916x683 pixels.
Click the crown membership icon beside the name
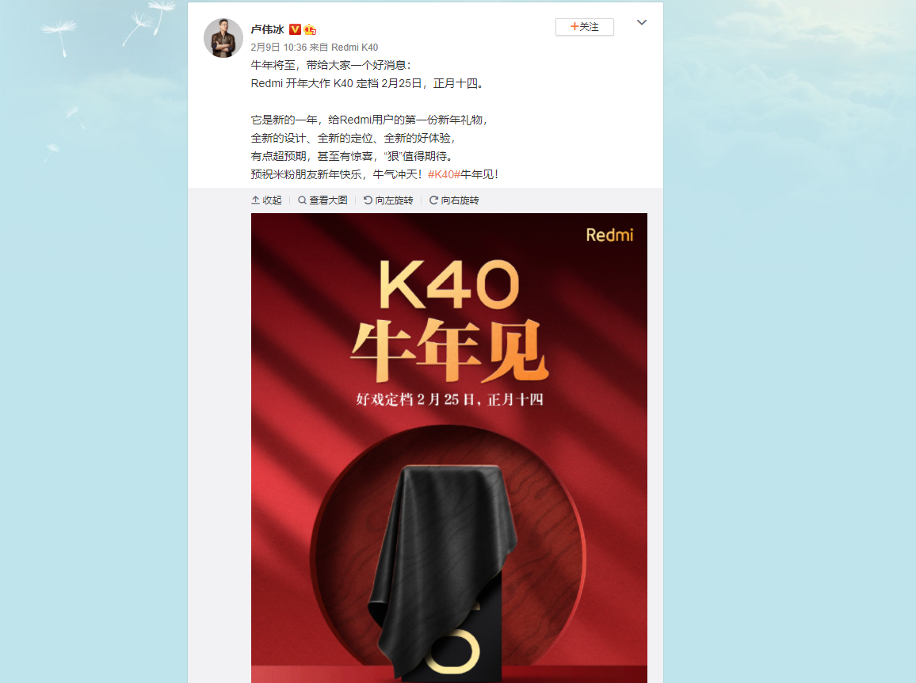coord(310,29)
